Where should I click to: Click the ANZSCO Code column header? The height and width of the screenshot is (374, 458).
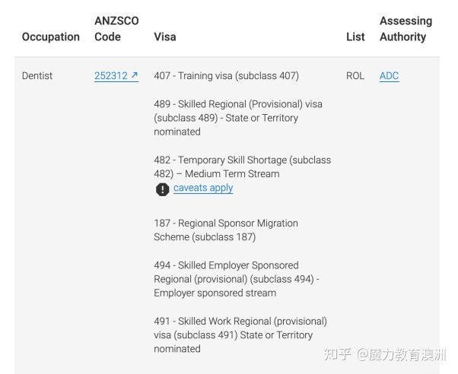pyautogui.click(x=116, y=29)
